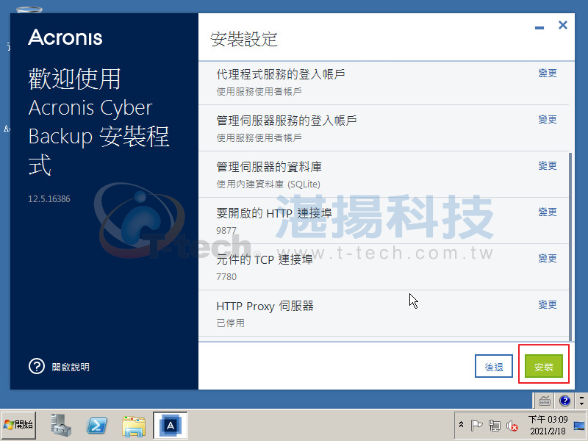Viewport: 588px width, 441px height.
Task: Select the HTTP port value 9877
Action: [x=226, y=230]
